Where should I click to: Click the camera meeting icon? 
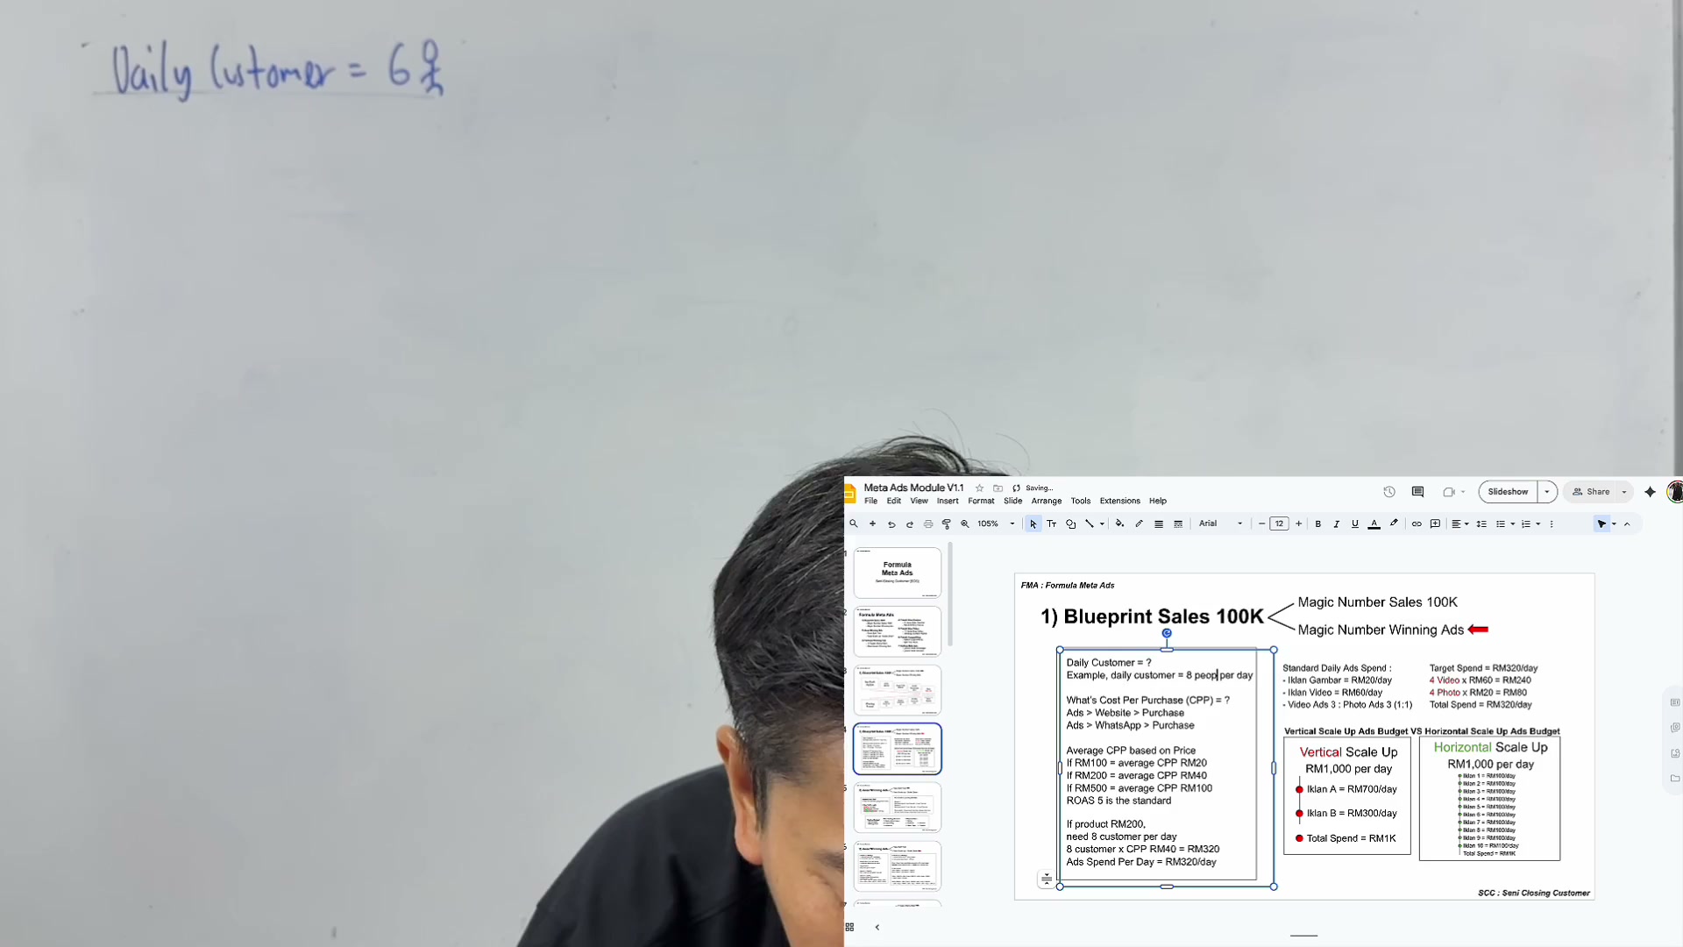pyautogui.click(x=1449, y=492)
